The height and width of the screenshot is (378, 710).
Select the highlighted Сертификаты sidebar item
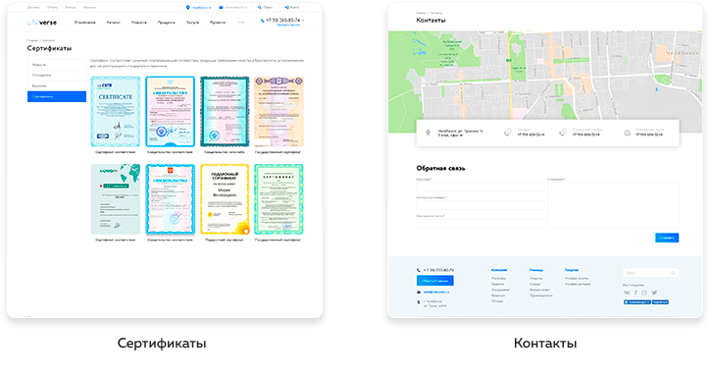pyautogui.click(x=57, y=96)
